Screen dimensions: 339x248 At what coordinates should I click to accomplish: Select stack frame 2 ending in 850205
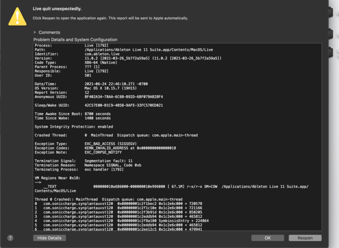[x=118, y=212]
